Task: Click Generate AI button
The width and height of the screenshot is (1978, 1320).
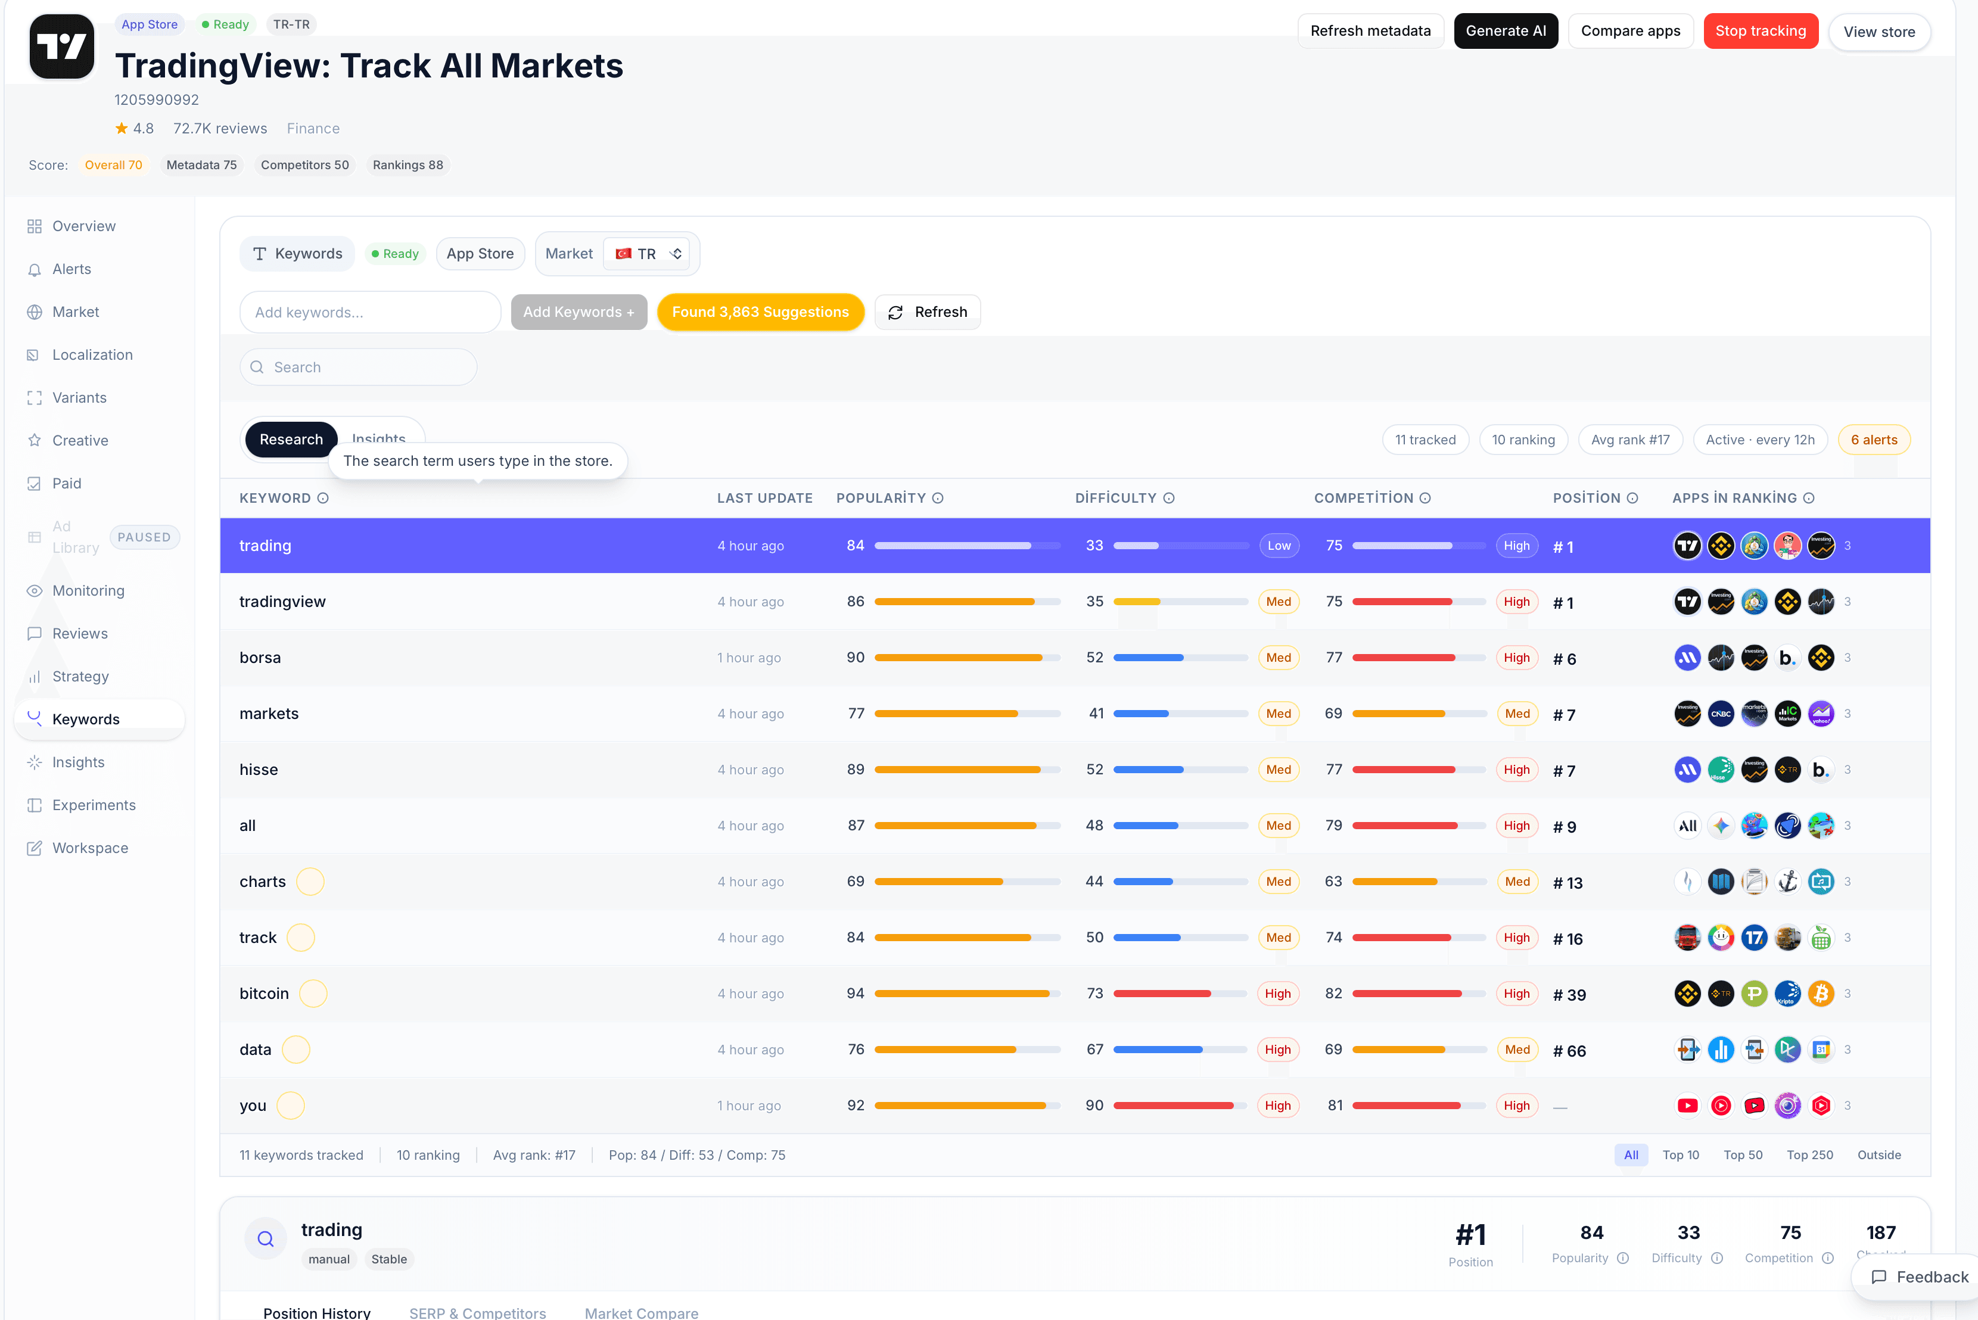Action: (1506, 31)
